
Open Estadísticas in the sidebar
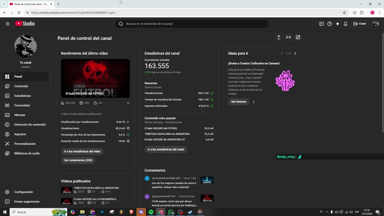click(25, 96)
